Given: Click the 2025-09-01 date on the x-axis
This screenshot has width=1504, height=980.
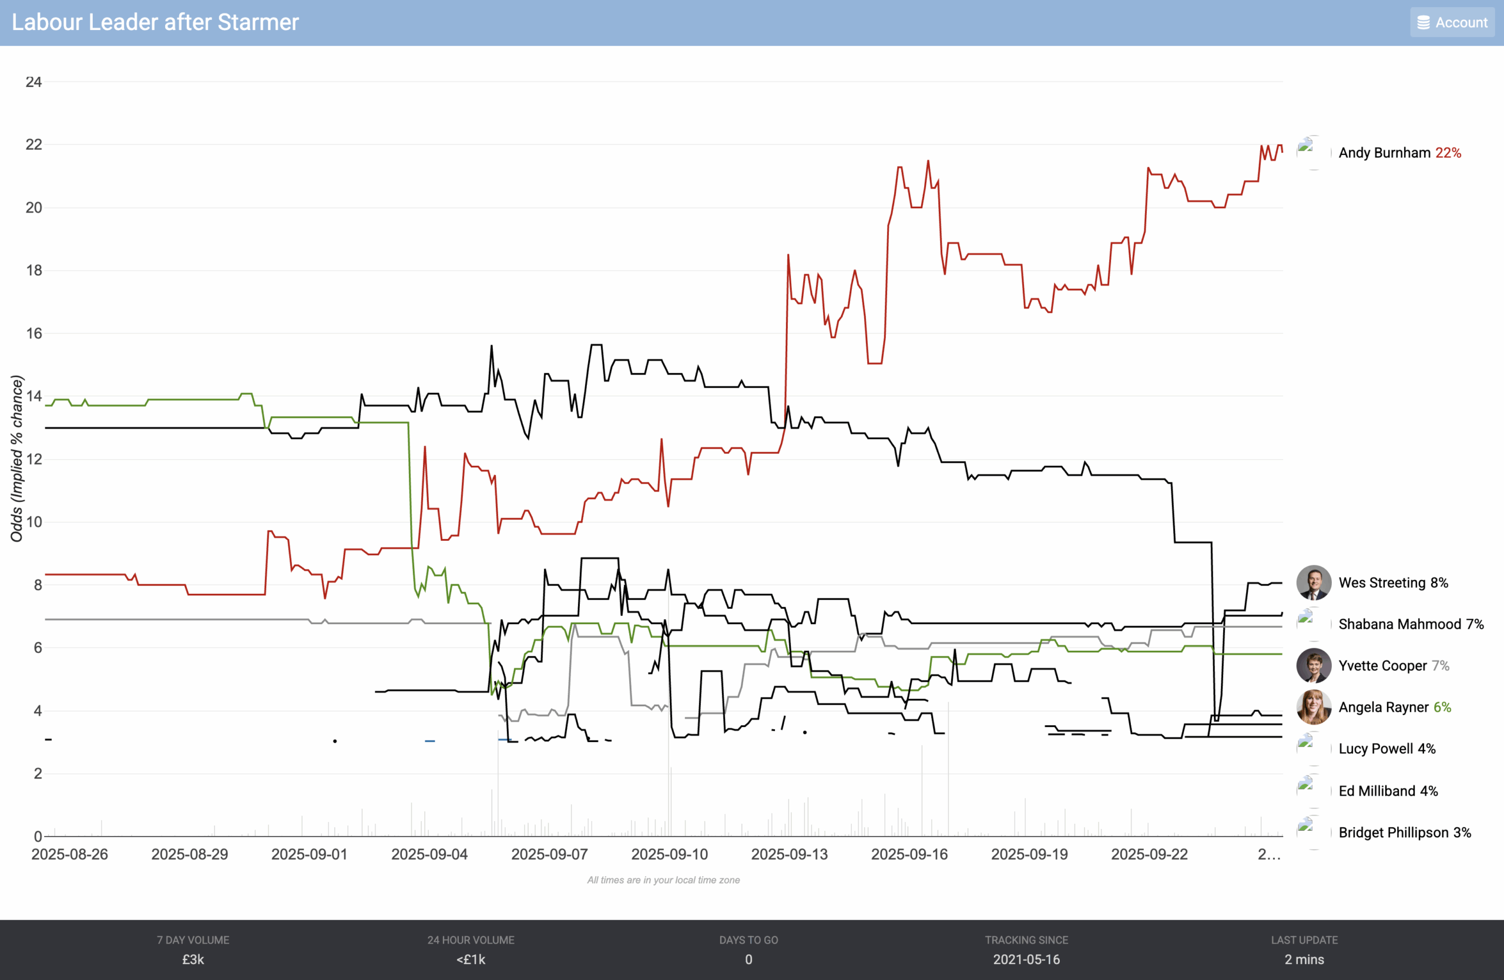Looking at the screenshot, I should [x=310, y=854].
